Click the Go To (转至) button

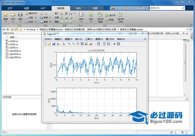(x=45, y=18)
